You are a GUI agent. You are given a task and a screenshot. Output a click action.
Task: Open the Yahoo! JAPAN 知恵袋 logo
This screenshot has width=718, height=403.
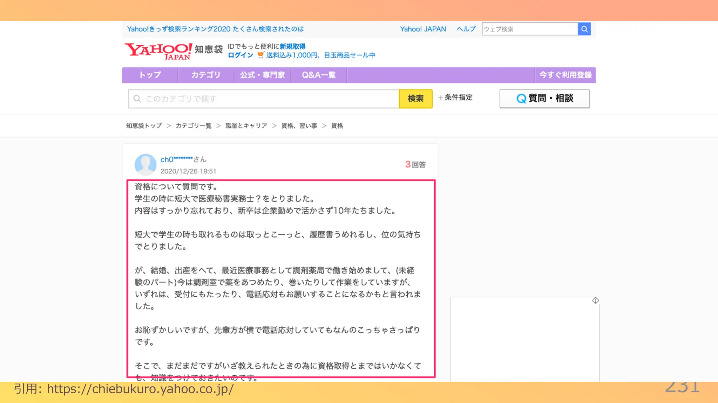[x=174, y=51]
